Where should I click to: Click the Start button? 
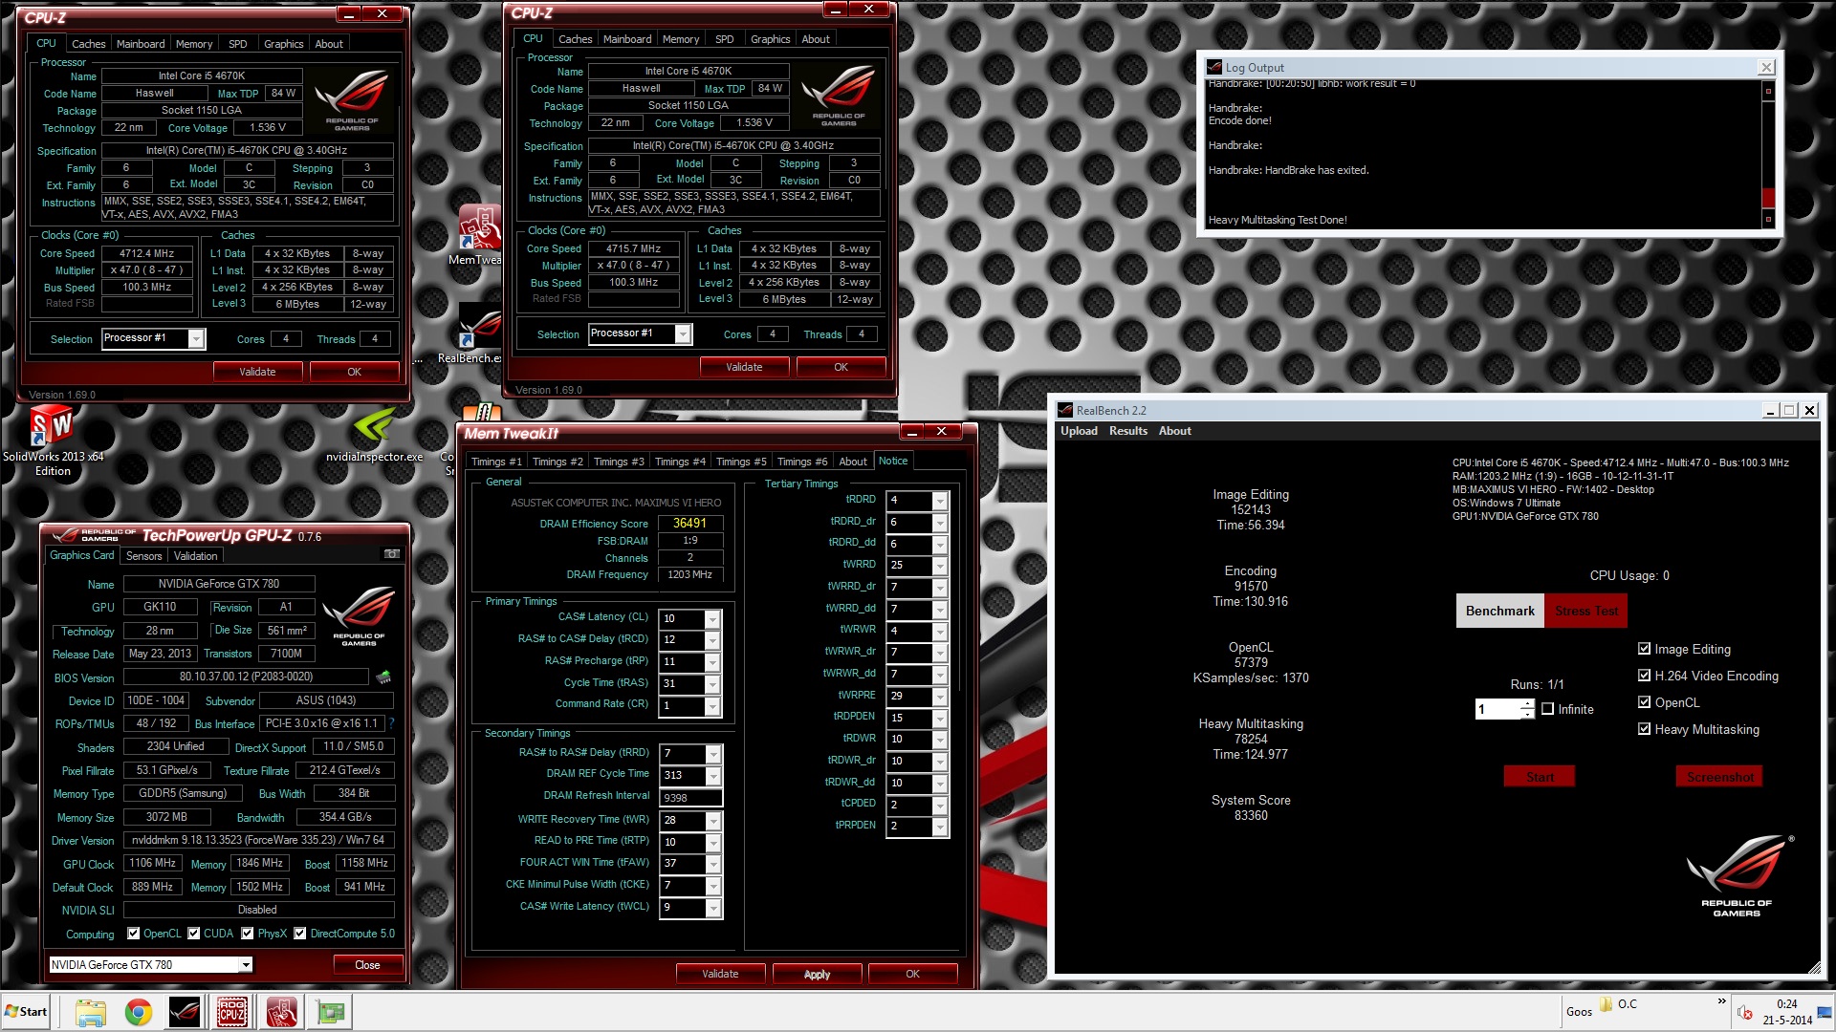(26, 1012)
